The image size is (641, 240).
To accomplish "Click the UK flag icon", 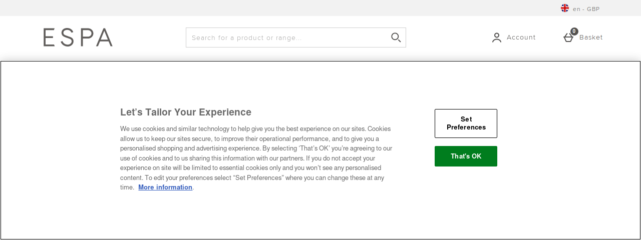I will pos(565,8).
